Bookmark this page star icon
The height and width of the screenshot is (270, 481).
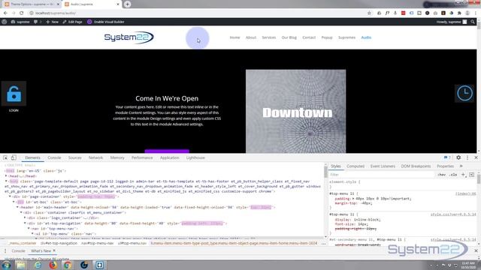pos(369,13)
